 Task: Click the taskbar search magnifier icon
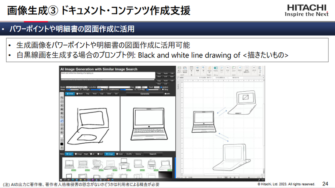pyautogui.click(x=65, y=180)
